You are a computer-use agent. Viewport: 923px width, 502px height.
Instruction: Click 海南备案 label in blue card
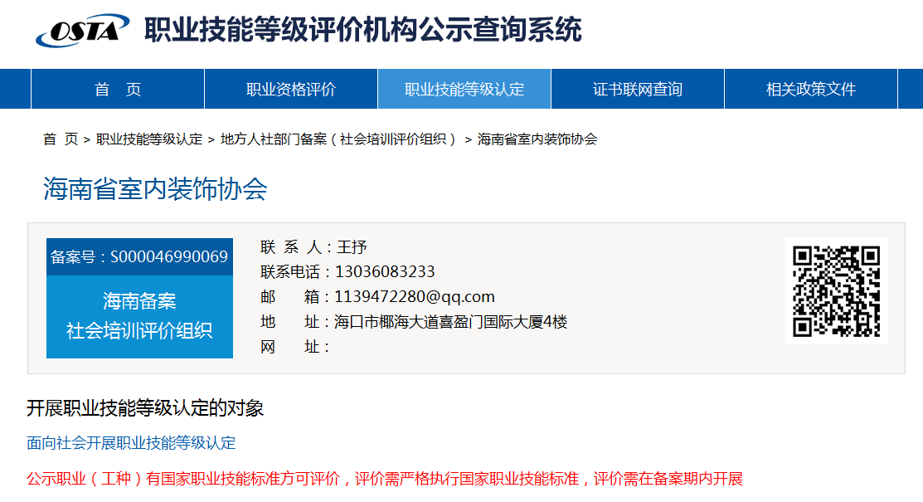pyautogui.click(x=139, y=301)
